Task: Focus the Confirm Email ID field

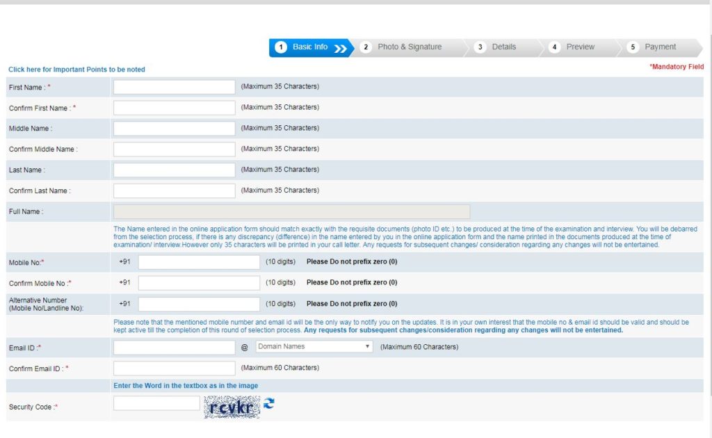Action: 175,368
